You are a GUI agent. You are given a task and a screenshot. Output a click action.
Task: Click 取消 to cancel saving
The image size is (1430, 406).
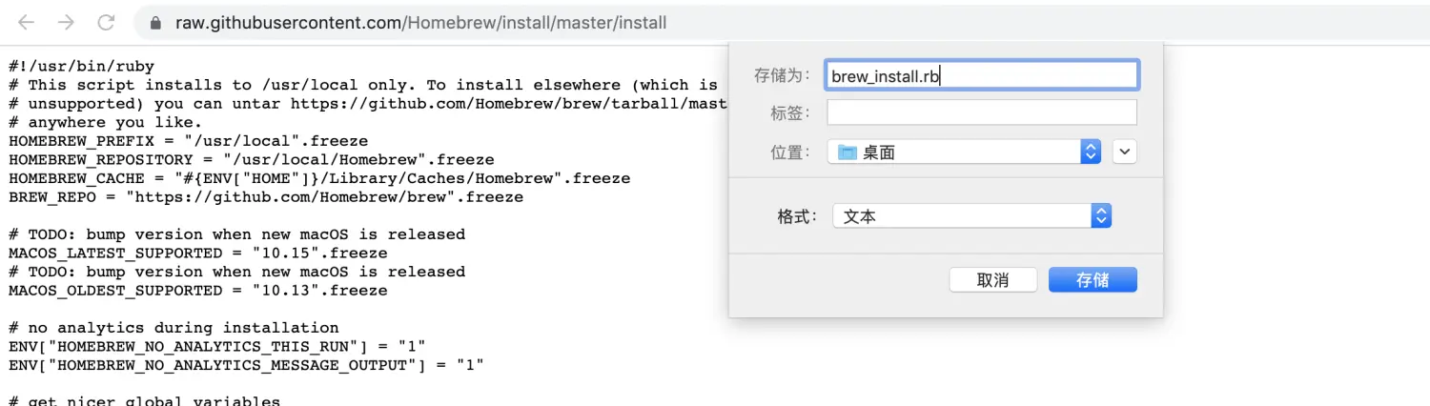point(993,280)
